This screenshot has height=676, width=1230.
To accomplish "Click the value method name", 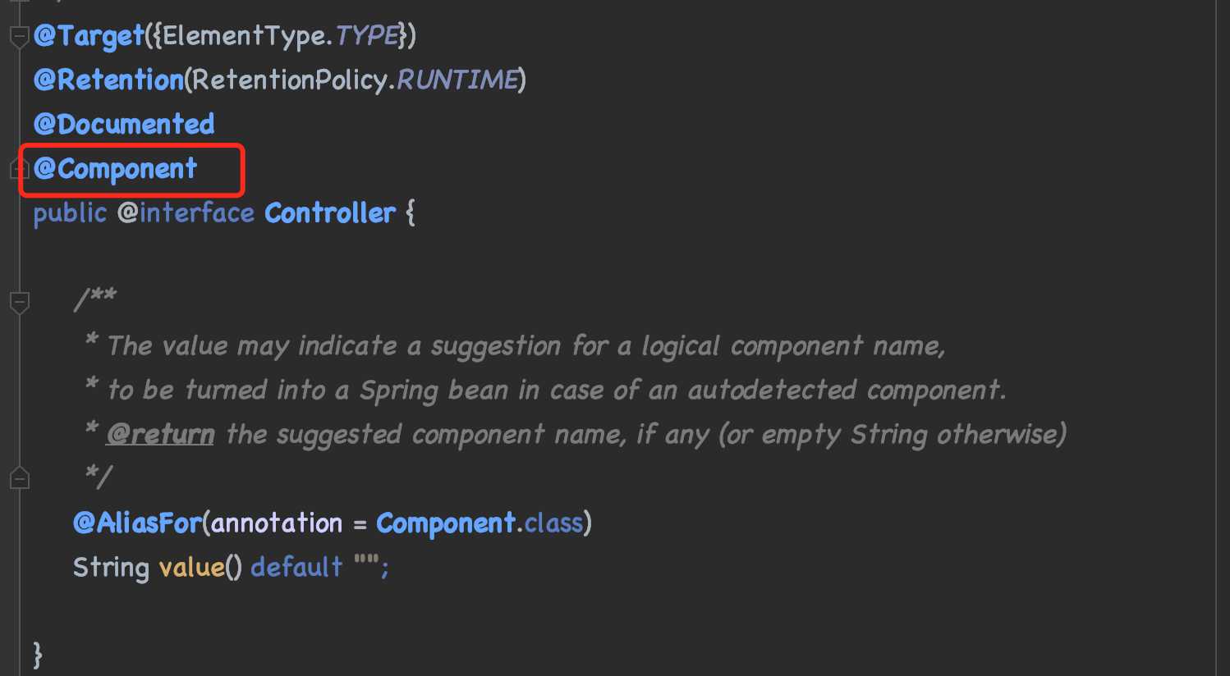I will pos(191,568).
